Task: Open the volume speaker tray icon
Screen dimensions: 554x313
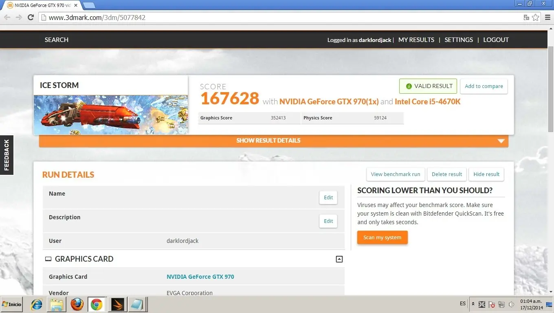Action: coord(511,304)
